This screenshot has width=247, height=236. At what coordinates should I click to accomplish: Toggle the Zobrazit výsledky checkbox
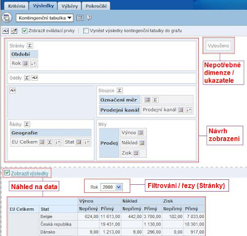click(x=7, y=173)
